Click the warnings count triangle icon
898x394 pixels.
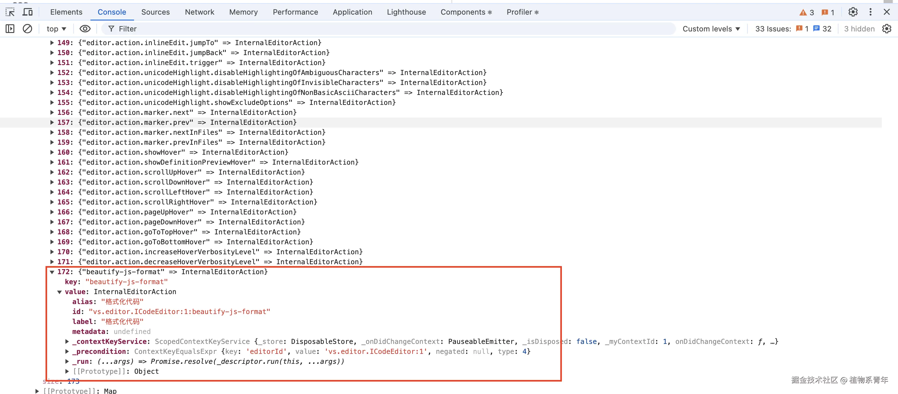click(x=803, y=12)
